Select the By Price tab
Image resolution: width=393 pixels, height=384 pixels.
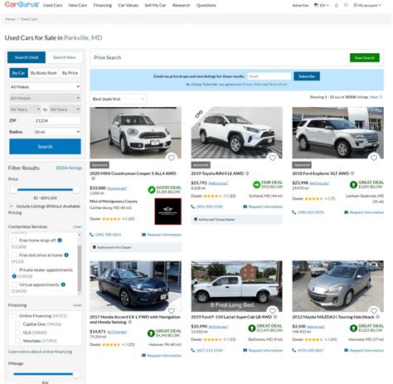(70, 73)
